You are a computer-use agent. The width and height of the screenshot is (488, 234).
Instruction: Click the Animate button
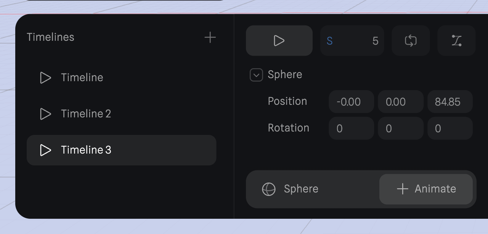[x=426, y=189]
